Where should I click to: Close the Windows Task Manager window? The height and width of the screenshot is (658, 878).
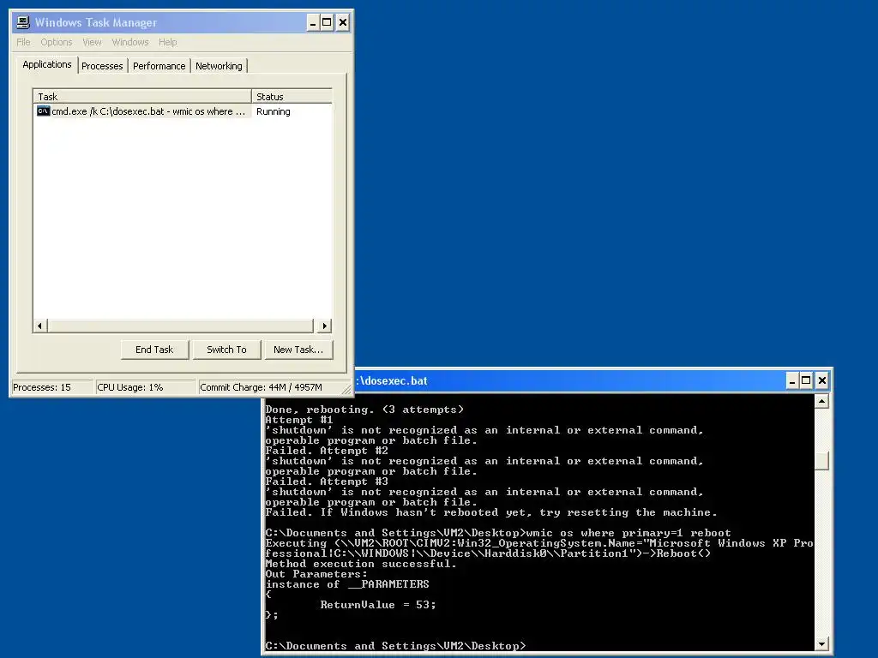pyautogui.click(x=343, y=22)
